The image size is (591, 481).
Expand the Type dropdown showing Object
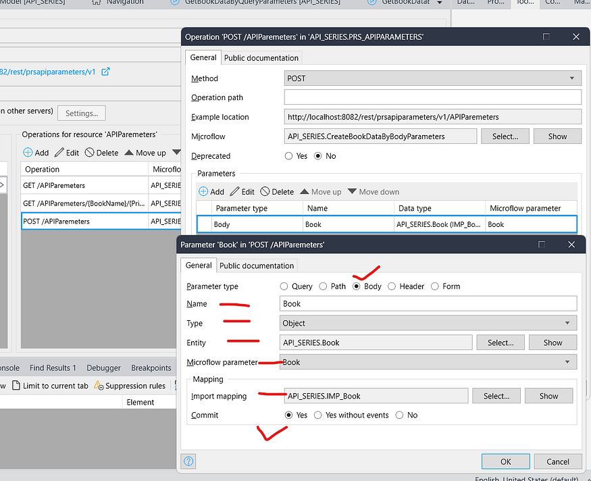[428, 323]
